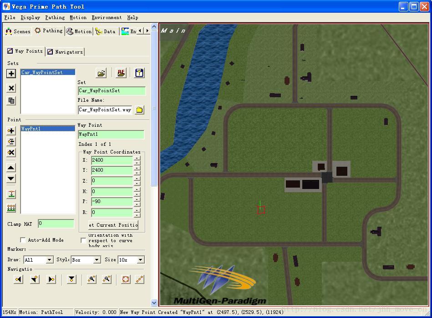Increase the X coordinate with stepper
This screenshot has height=318, width=432.
tap(137, 158)
